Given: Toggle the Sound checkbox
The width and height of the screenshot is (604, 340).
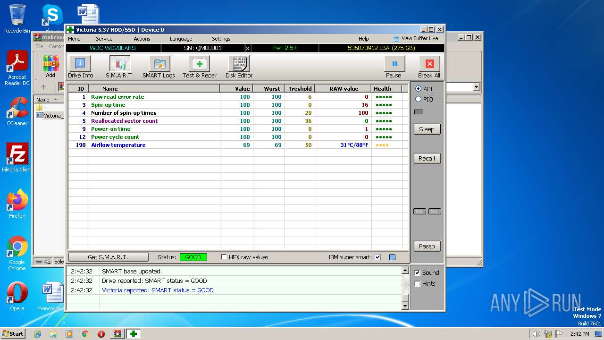Looking at the screenshot, I should coord(417,272).
